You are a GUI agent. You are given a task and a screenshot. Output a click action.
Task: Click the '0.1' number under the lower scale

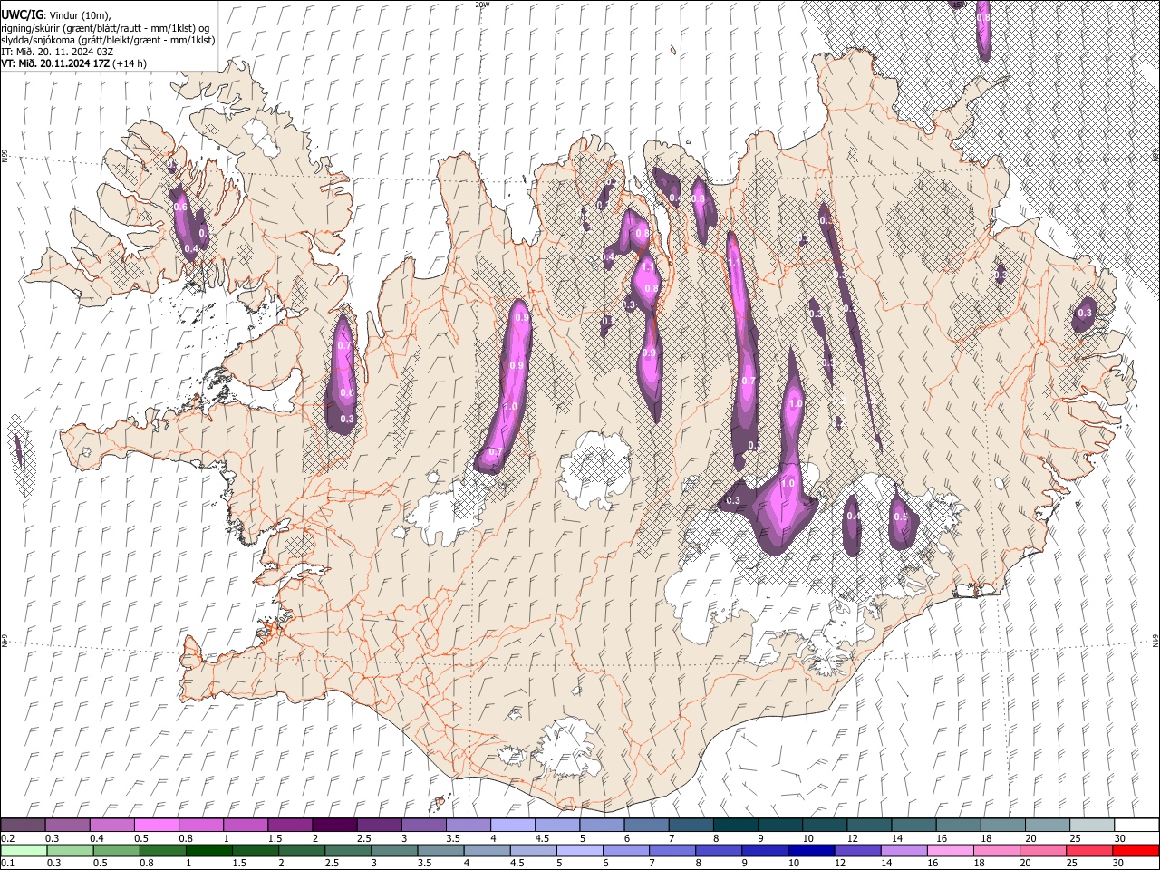click(6, 863)
